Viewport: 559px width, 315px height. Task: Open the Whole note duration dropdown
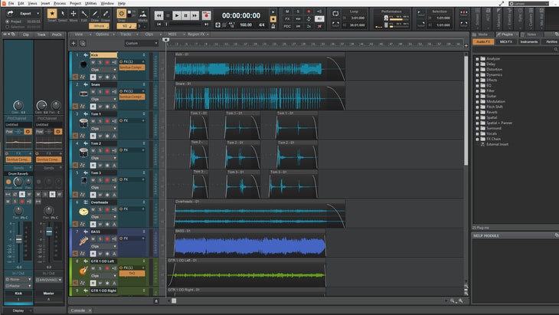pyautogui.click(x=99, y=26)
